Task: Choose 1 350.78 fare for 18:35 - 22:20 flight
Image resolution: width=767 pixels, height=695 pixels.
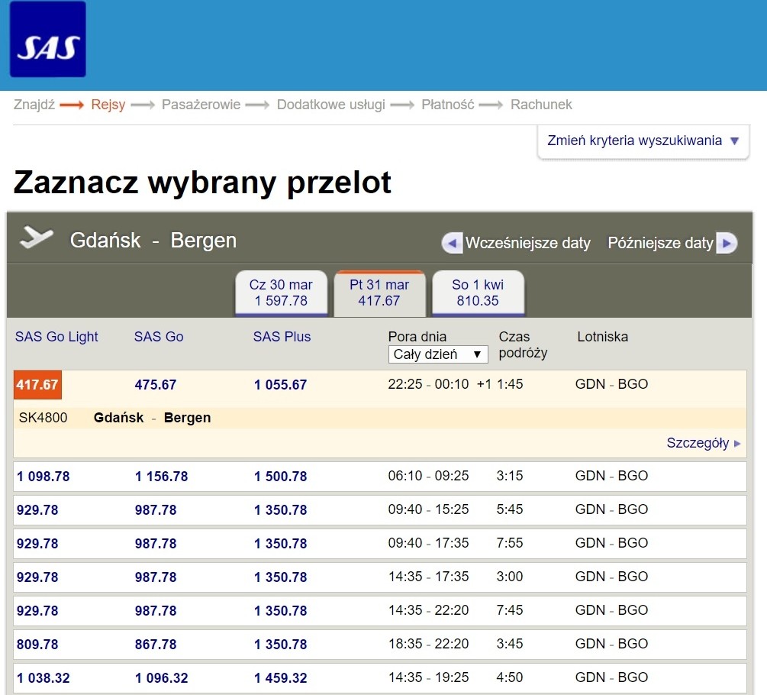Action: click(280, 644)
